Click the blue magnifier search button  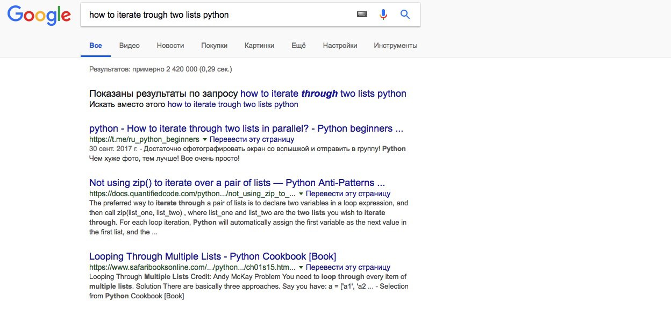point(405,15)
